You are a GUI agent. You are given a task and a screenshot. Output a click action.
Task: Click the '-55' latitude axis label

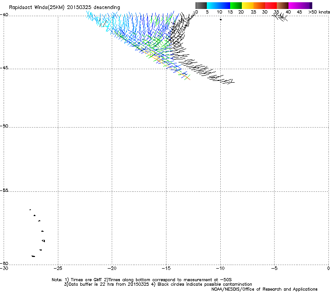point(4,190)
